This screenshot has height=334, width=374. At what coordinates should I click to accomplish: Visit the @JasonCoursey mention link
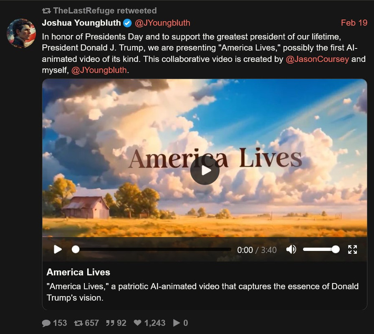[317, 59]
